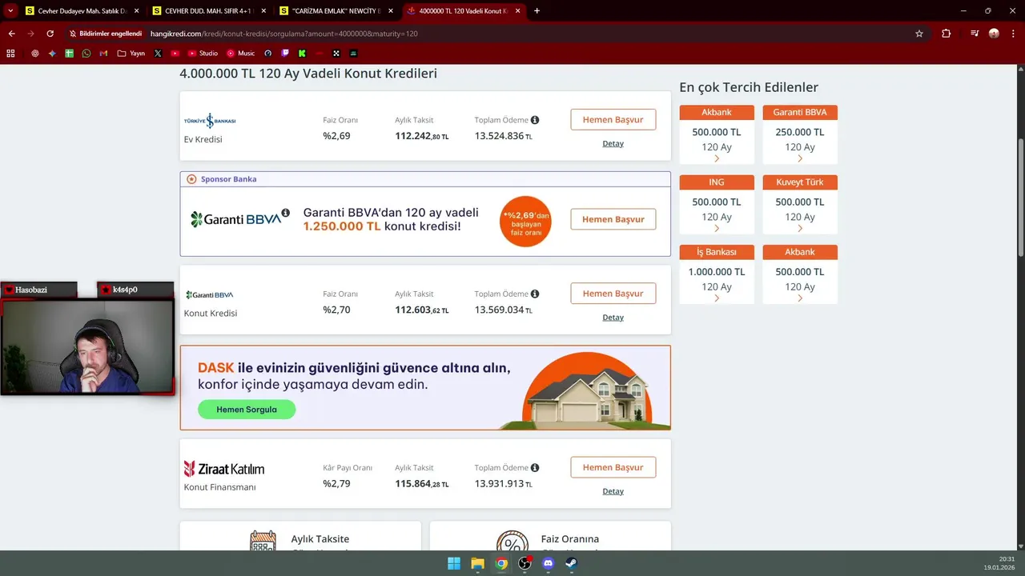The height and width of the screenshot is (576, 1025).
Task: Click the Ziraat Katılım logo
Action: click(x=224, y=469)
